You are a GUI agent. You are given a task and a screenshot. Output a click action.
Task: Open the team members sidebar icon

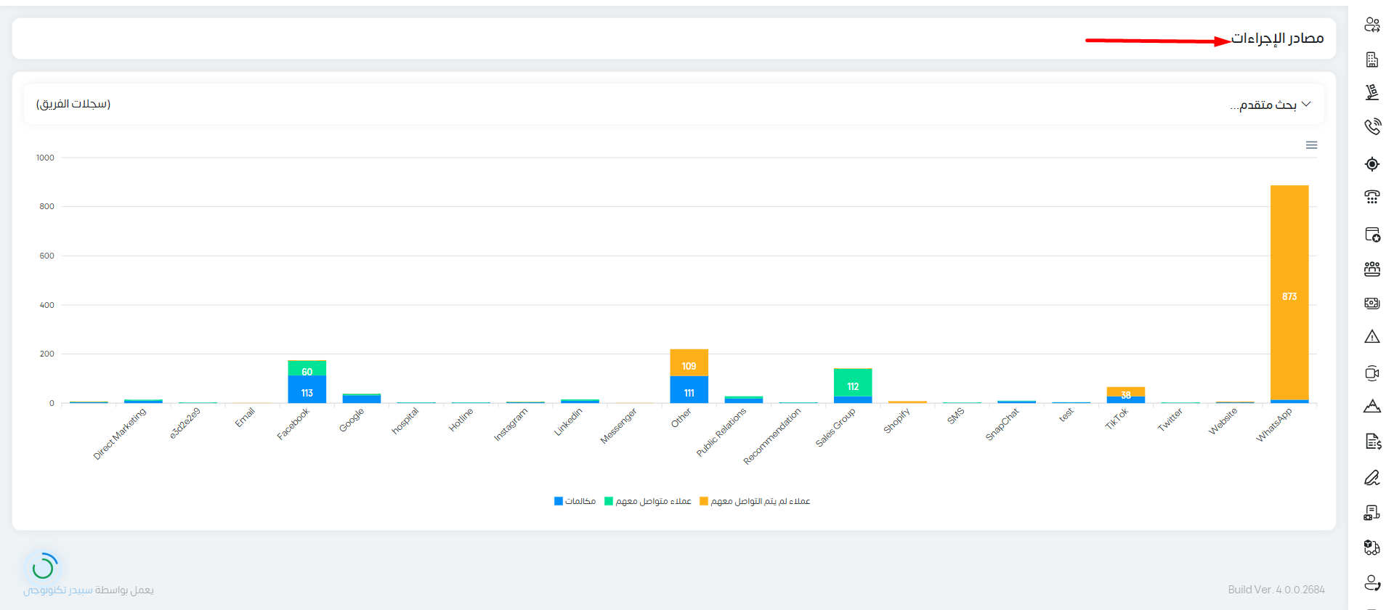pos(1371,269)
